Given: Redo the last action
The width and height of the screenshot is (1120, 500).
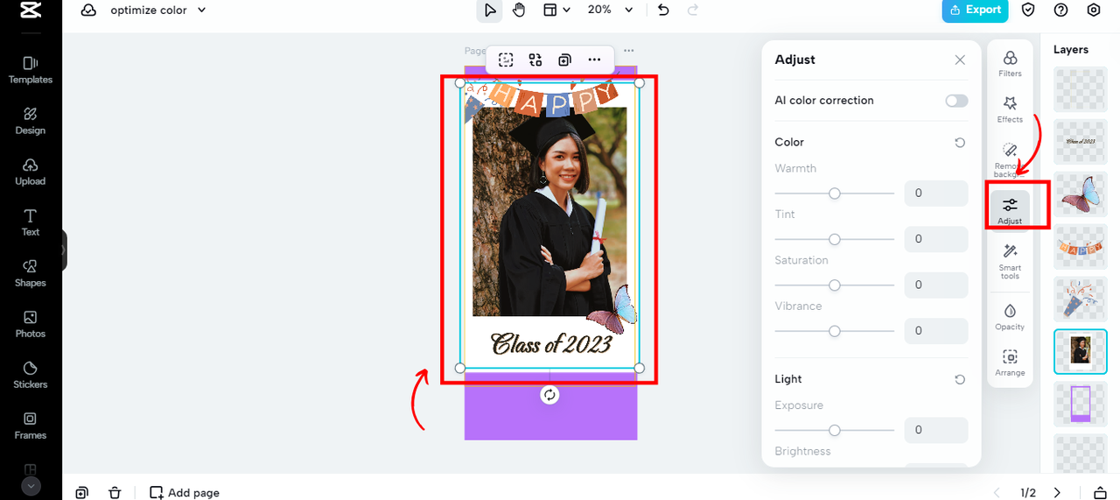Looking at the screenshot, I should pos(693,11).
